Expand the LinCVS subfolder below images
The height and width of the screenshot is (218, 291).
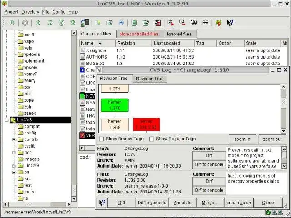click(14, 166)
